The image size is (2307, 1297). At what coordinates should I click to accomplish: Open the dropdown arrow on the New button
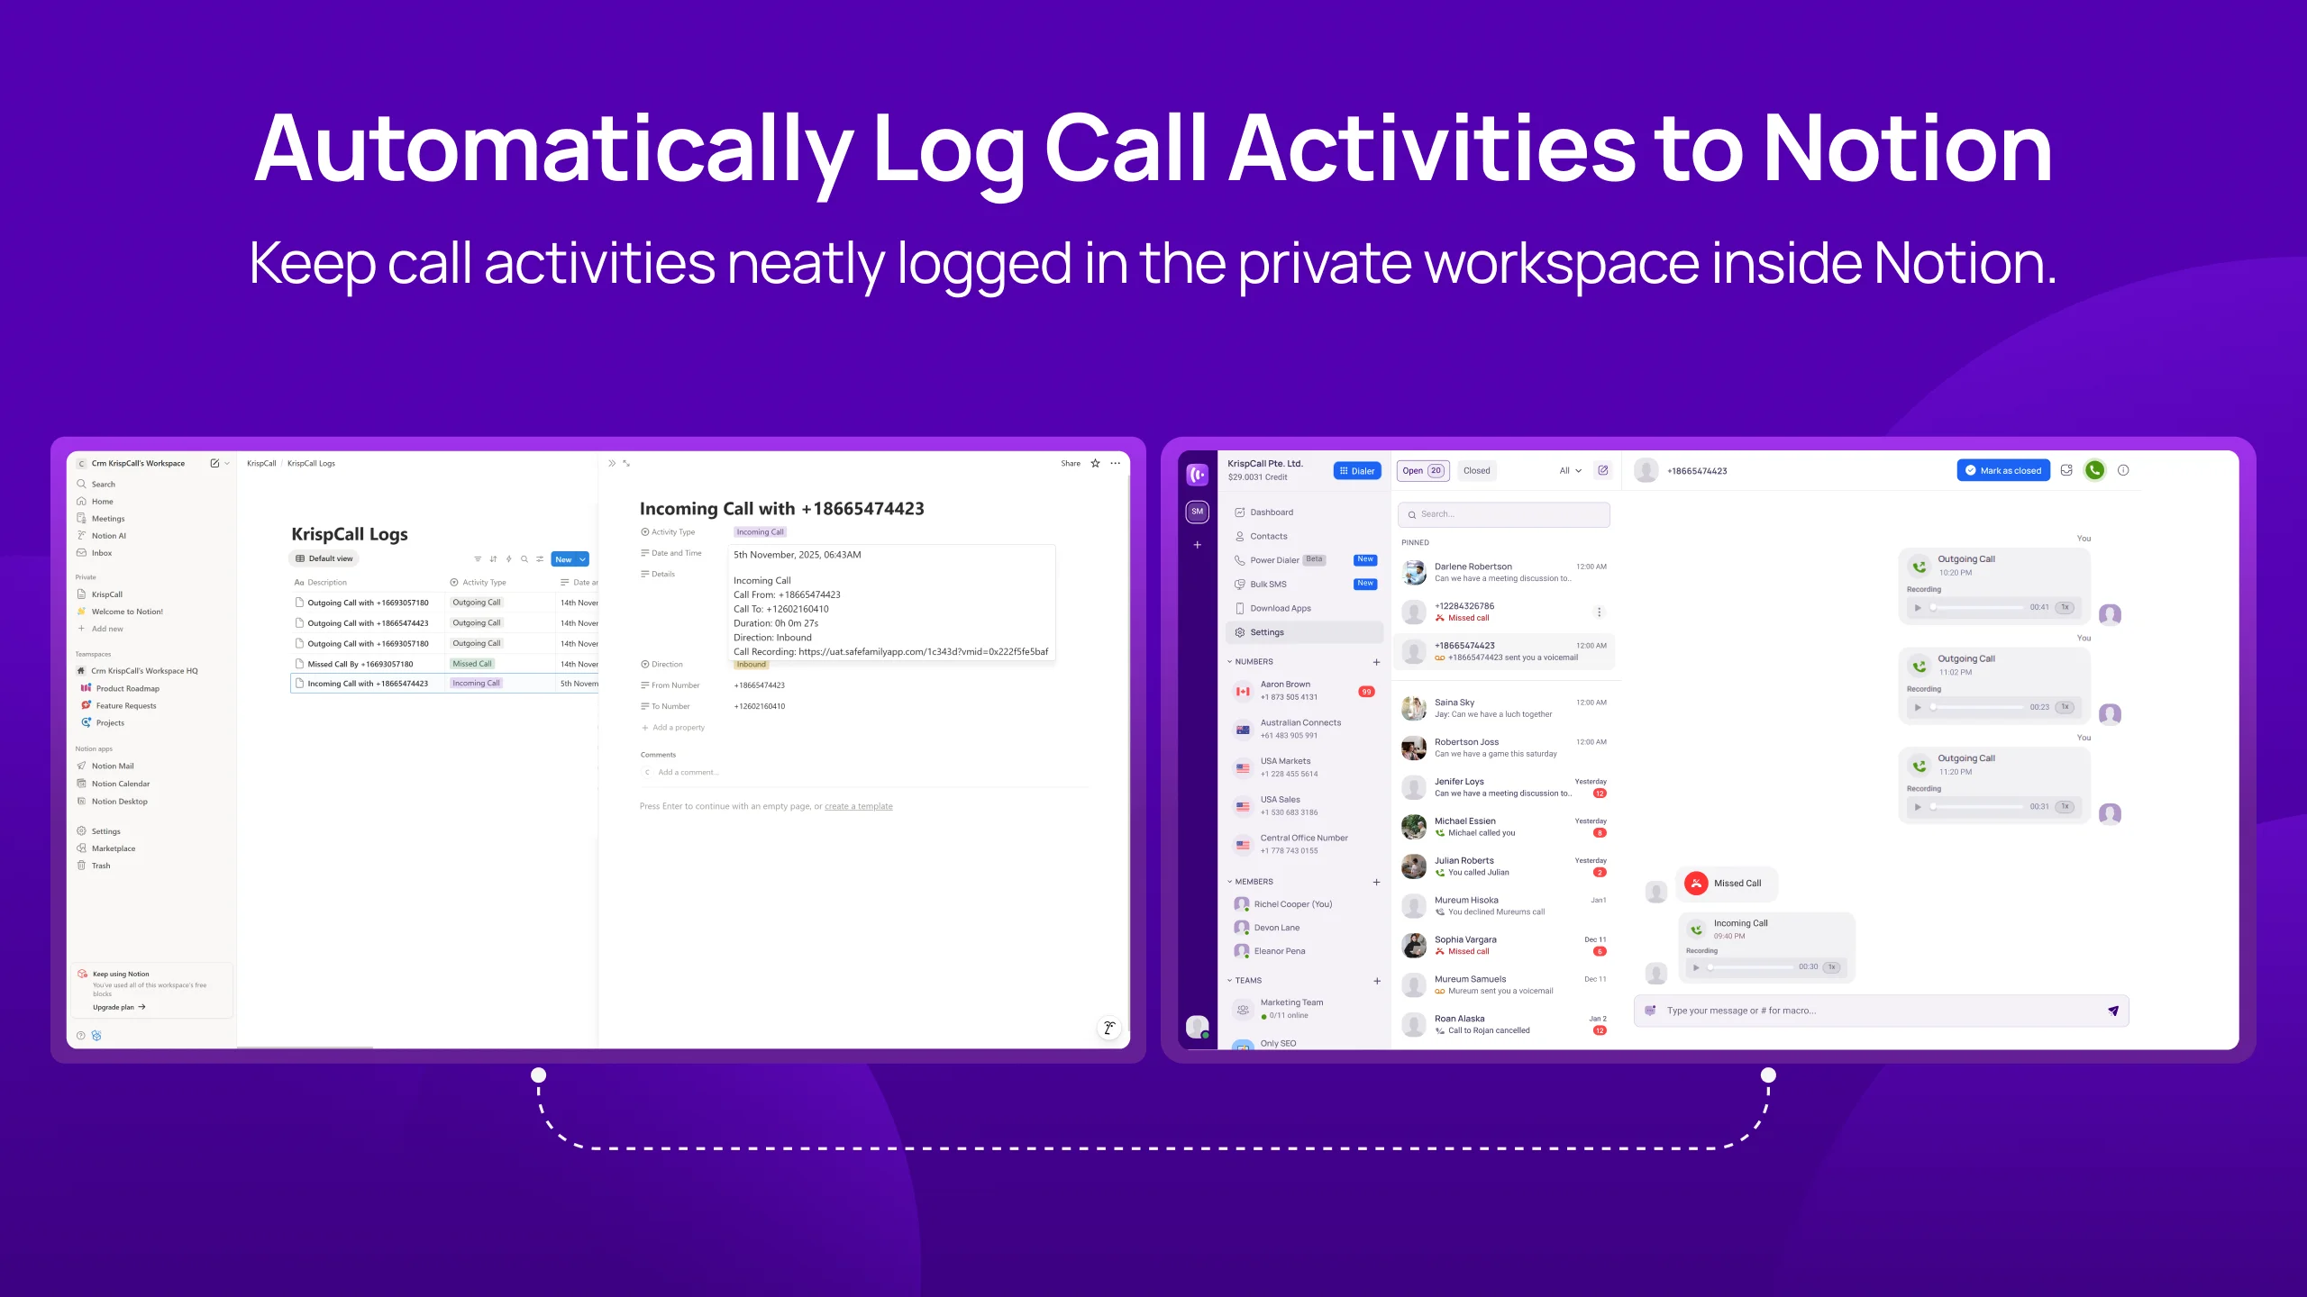click(583, 559)
